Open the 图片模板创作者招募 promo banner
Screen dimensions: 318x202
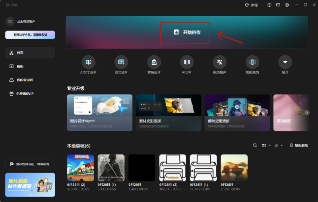click(x=30, y=185)
